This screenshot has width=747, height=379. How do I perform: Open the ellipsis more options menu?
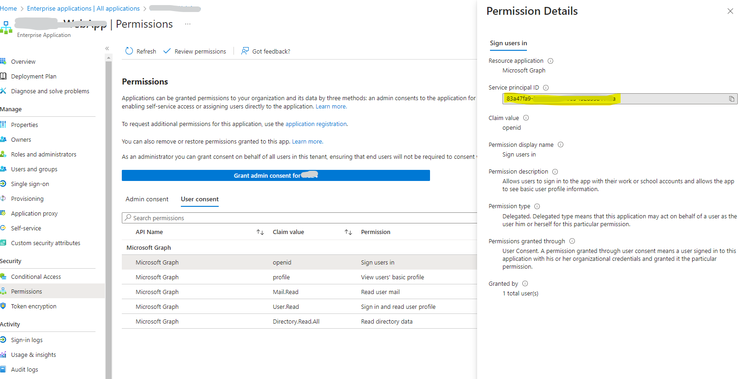pyautogui.click(x=187, y=24)
